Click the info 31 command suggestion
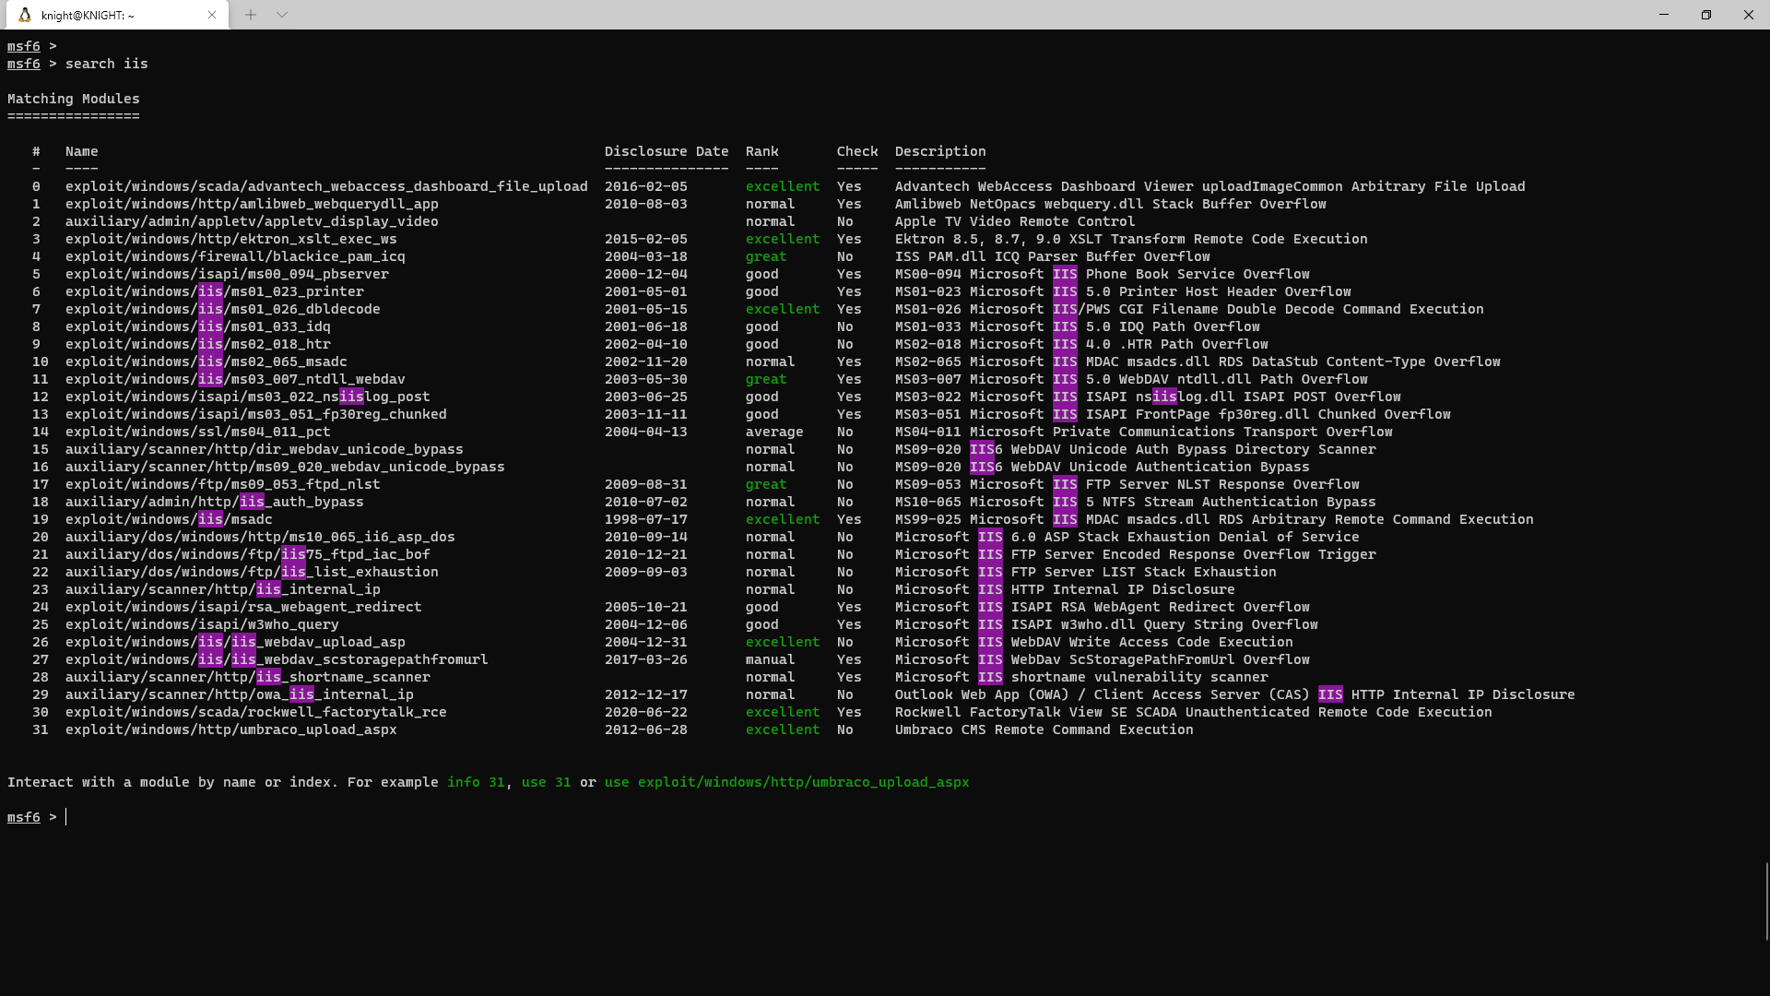This screenshot has height=996, width=1770. [x=476, y=782]
